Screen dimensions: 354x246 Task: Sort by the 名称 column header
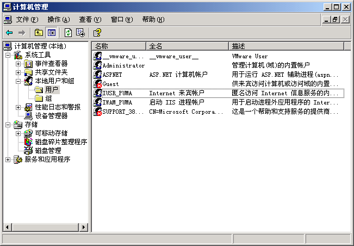tap(119, 46)
